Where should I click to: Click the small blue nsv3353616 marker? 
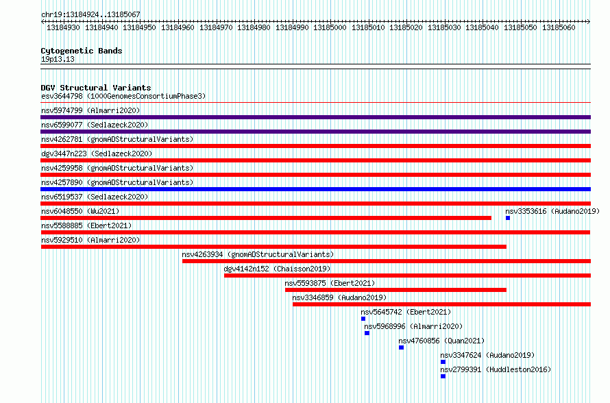click(508, 218)
